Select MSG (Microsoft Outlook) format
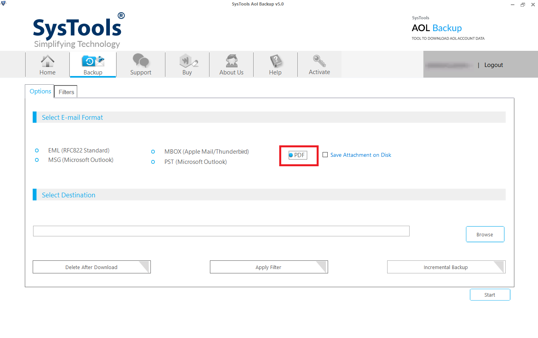Screen dimensions: 538x338 pyautogui.click(x=37, y=160)
